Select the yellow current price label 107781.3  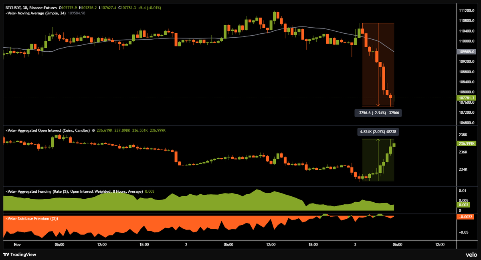466,97
